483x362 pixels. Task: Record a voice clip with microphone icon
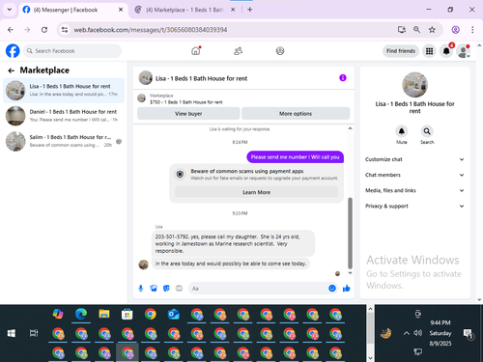click(x=141, y=289)
